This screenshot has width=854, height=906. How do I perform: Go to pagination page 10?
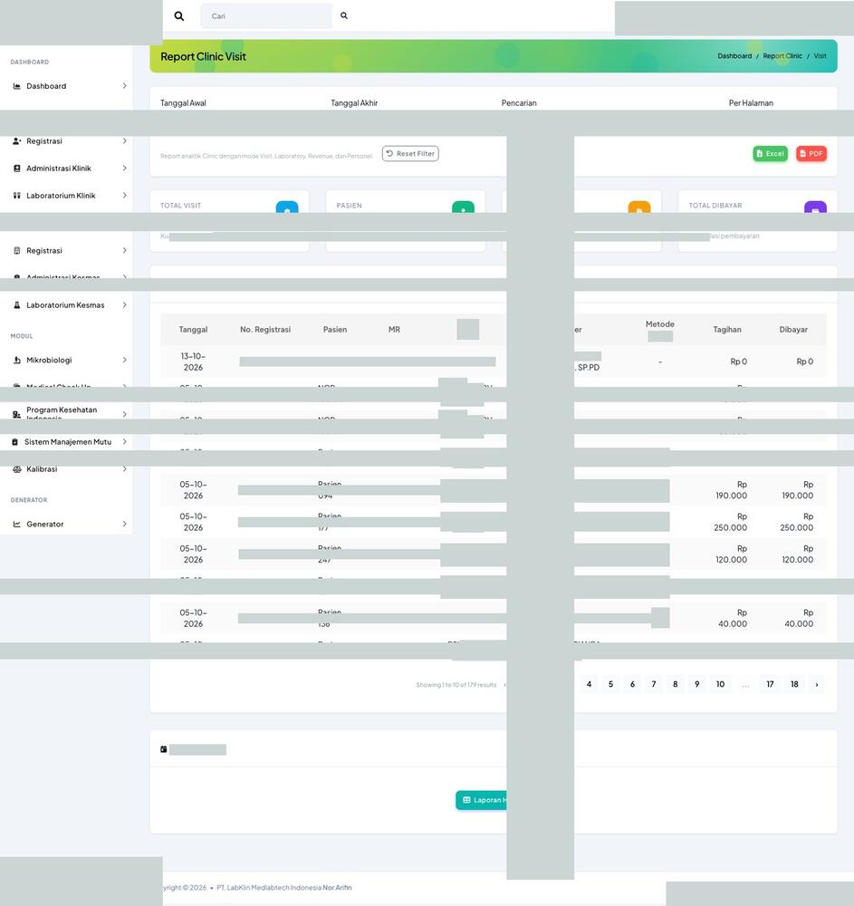click(720, 684)
